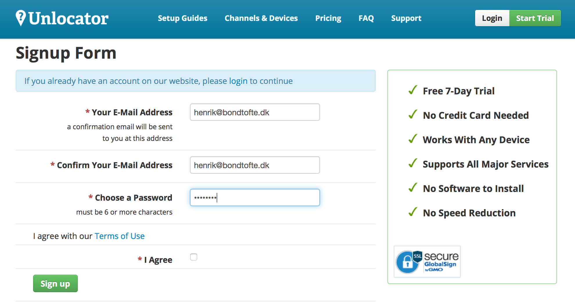Submit the form with Sign up
The image size is (575, 302).
[x=55, y=283]
